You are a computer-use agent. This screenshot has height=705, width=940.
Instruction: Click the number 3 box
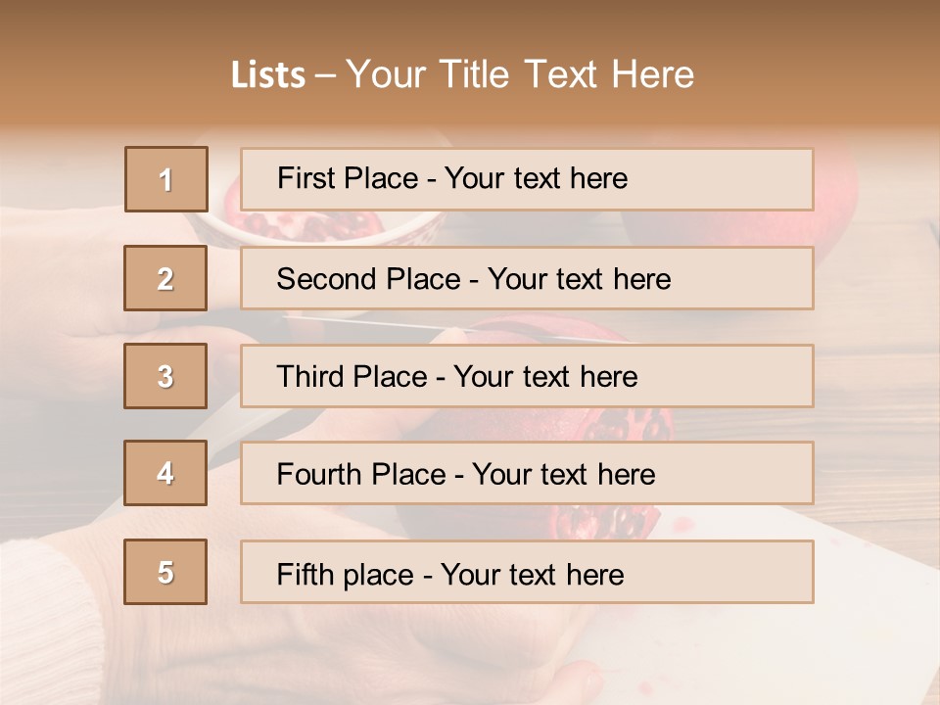tap(166, 376)
